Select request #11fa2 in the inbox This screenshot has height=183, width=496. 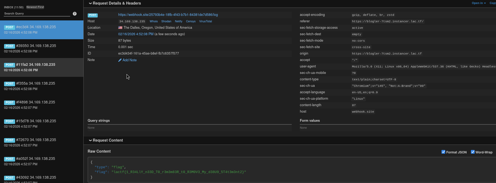click(42, 67)
